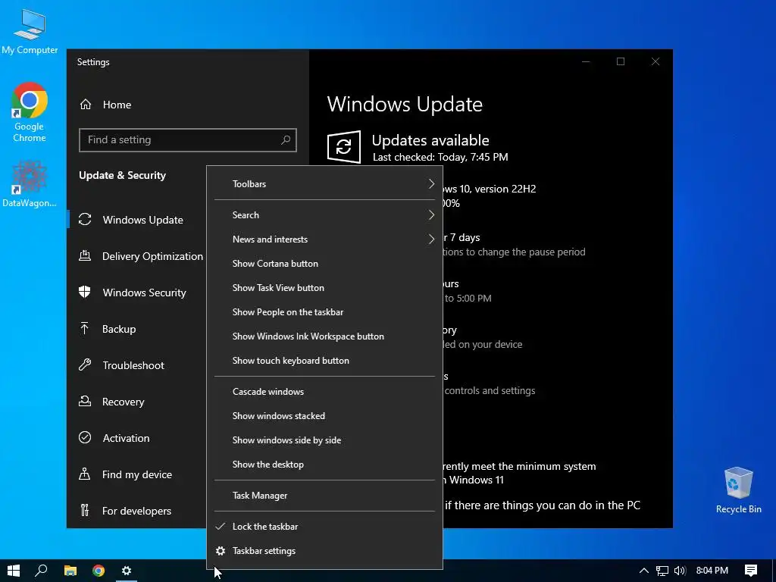Toggle Show touch keyboard button

(324, 361)
